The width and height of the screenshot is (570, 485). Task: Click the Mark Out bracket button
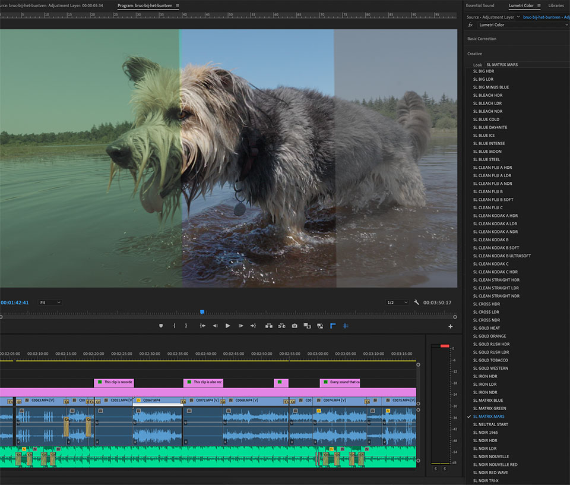(186, 326)
